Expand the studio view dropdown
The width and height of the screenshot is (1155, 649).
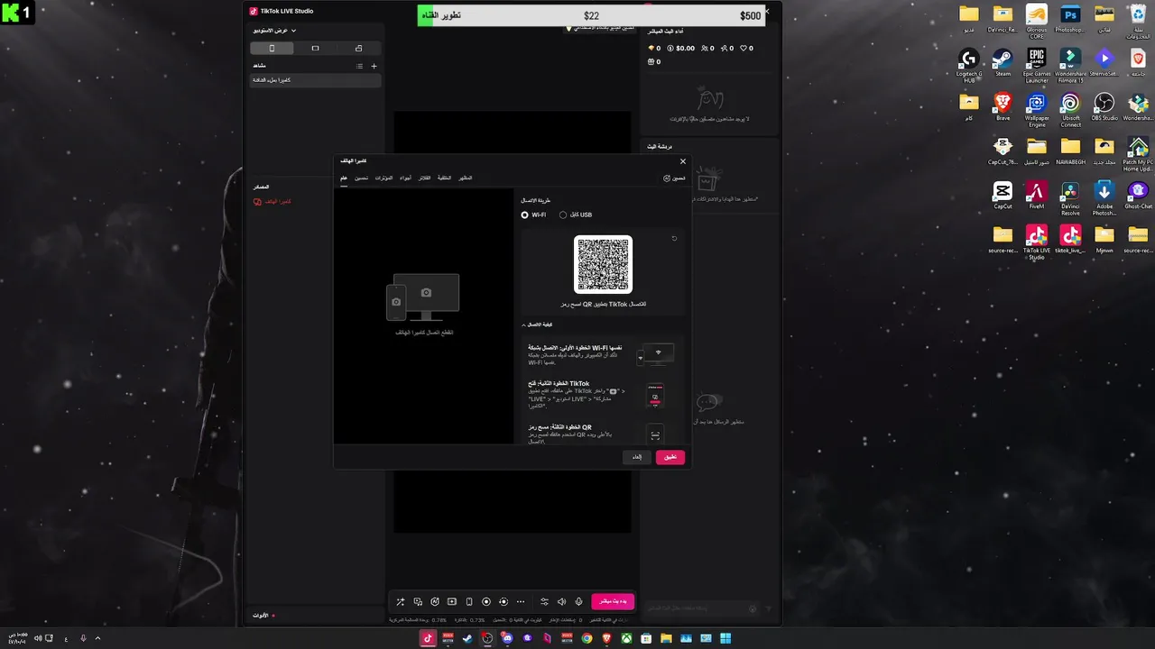pyautogui.click(x=275, y=31)
